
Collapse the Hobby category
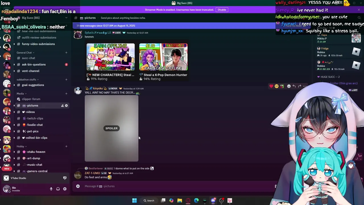(22, 146)
